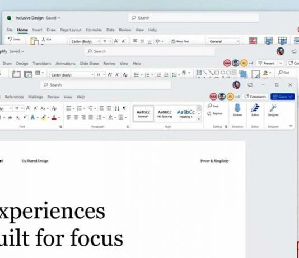This screenshot has height=258, width=299.
Task: Click Sort A-Z icon in Word
Action: point(116,108)
